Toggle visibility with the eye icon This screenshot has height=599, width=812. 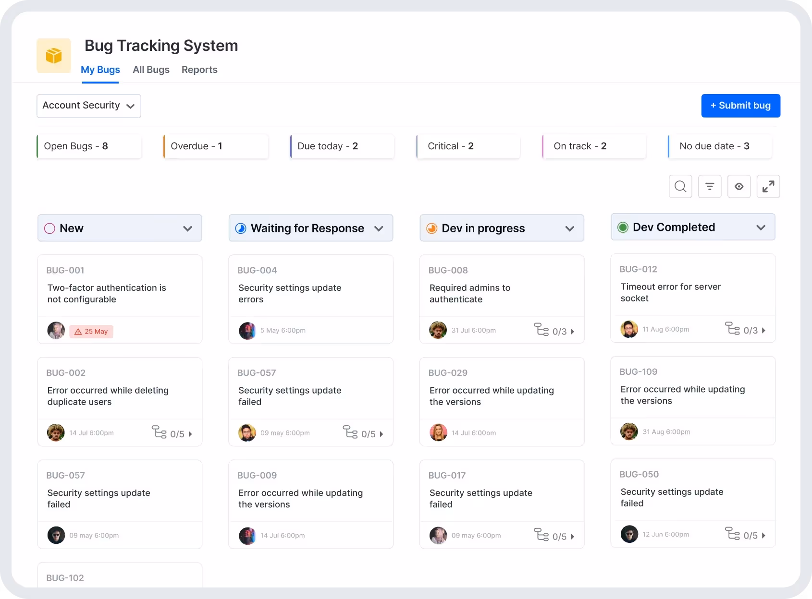(739, 186)
